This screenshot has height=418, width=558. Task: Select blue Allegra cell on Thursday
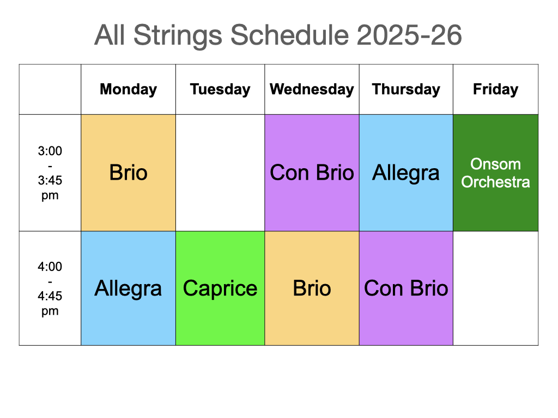coord(406,173)
